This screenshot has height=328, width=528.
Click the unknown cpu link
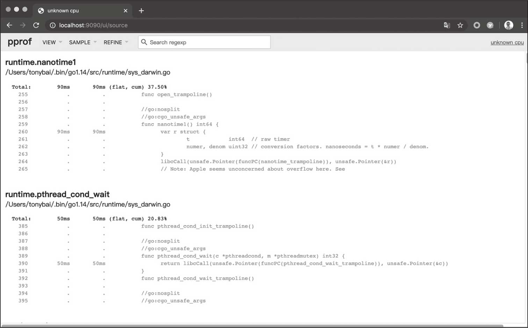507,42
